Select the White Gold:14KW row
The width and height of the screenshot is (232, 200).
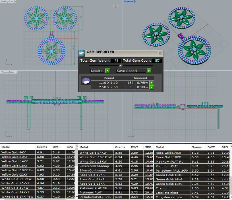115,153
